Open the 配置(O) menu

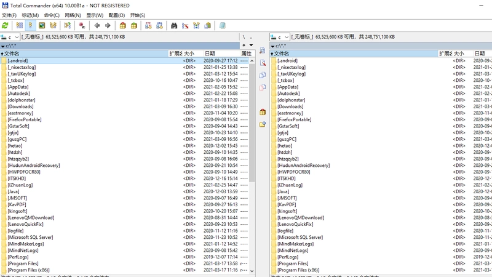tap(117, 15)
